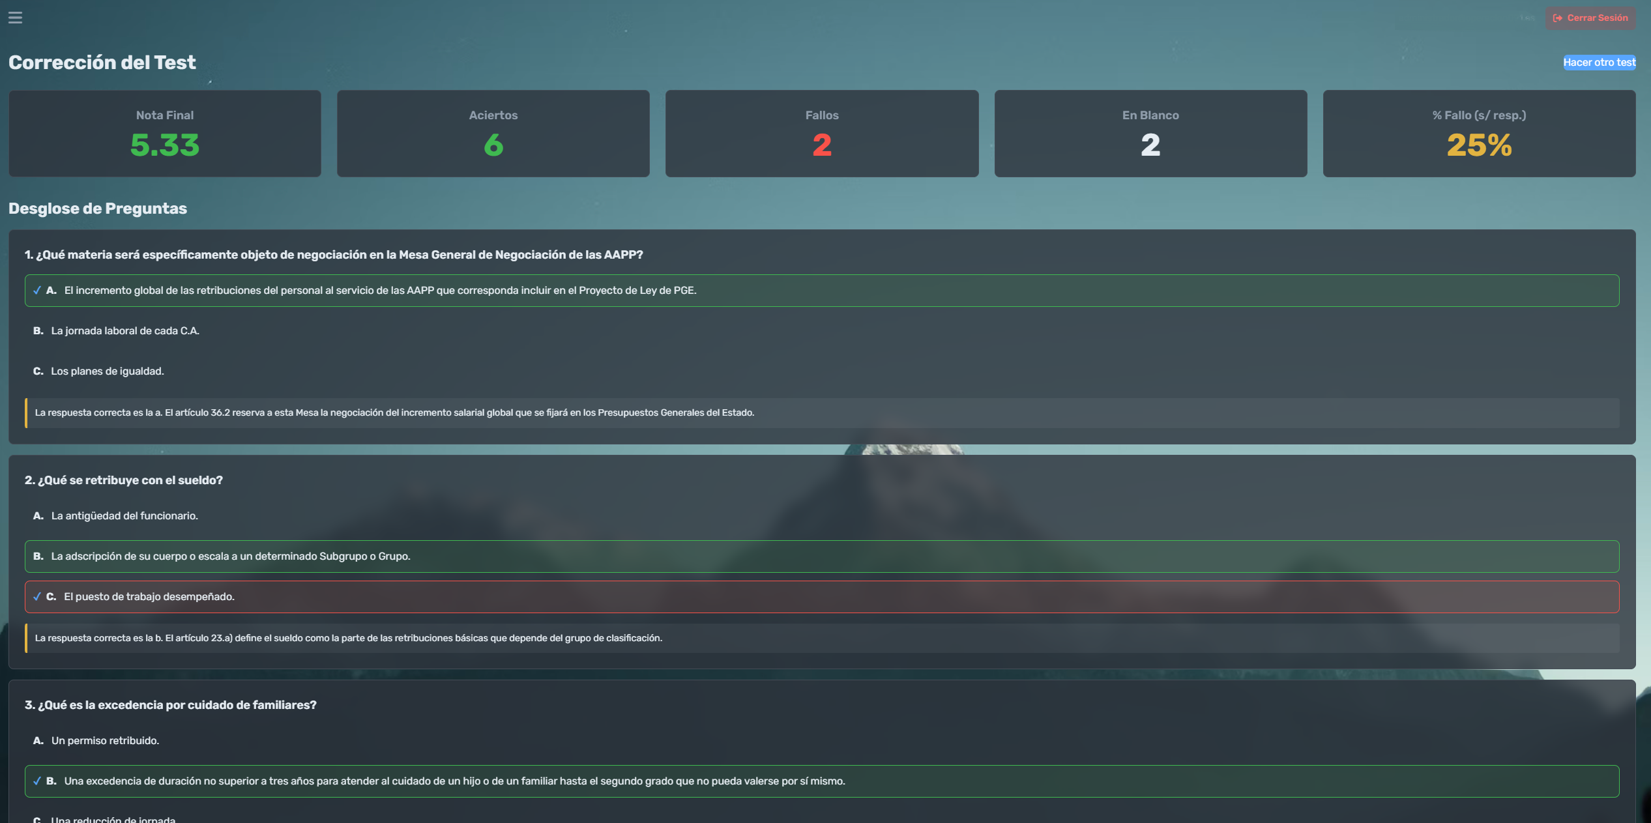This screenshot has width=1651, height=823.
Task: Click the explanation citing artículo 23.a
Action: click(x=348, y=639)
